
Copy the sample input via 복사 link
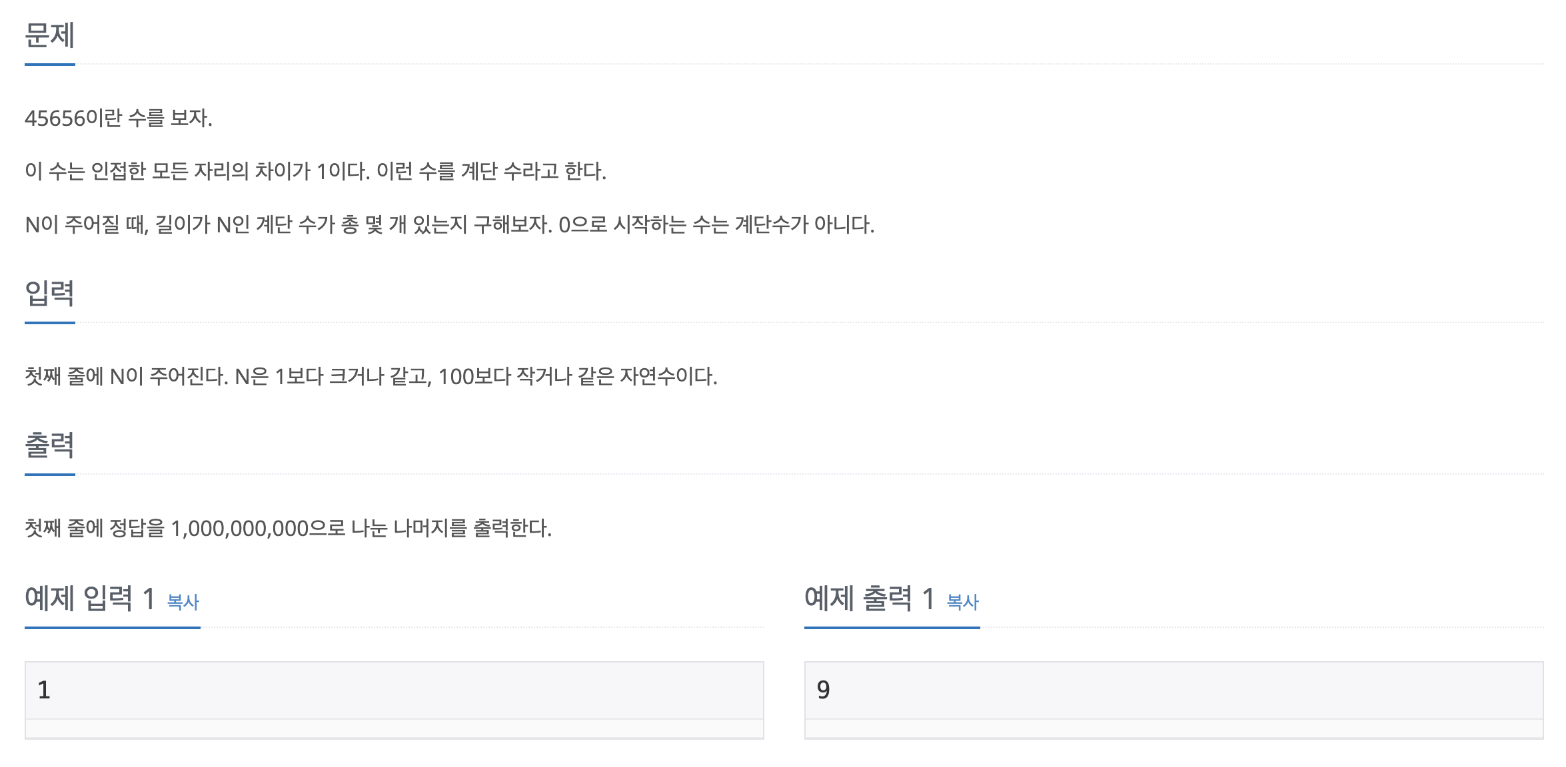tap(183, 602)
